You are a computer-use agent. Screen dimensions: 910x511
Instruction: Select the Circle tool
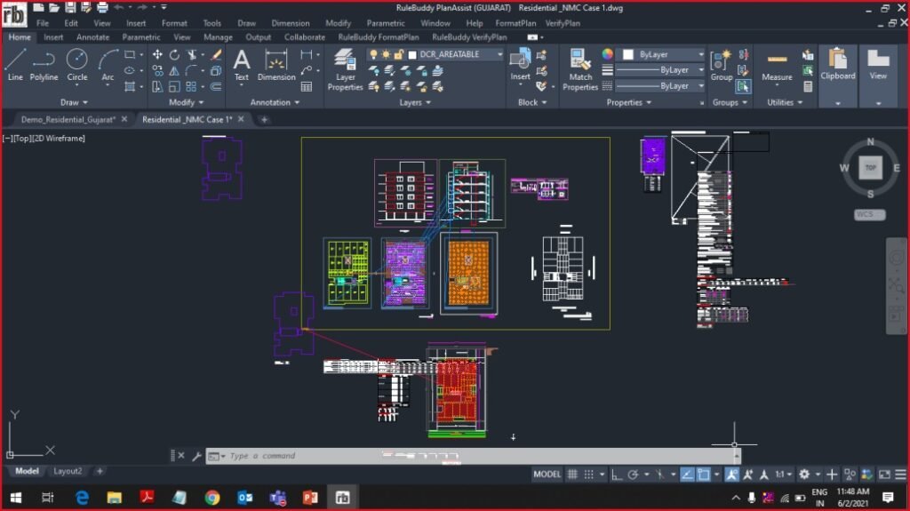coord(76,65)
